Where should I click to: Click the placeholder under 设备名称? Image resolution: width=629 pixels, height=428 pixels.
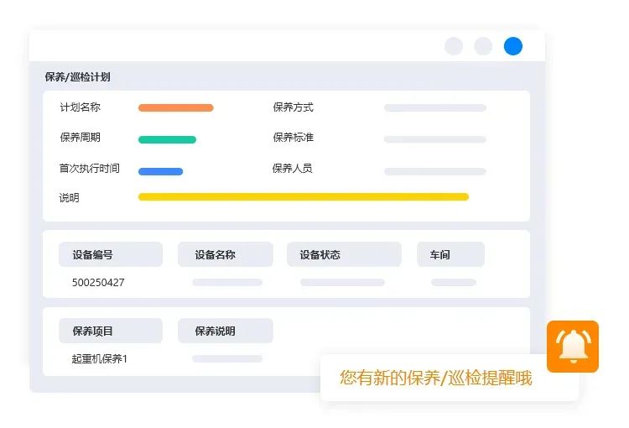click(x=227, y=282)
